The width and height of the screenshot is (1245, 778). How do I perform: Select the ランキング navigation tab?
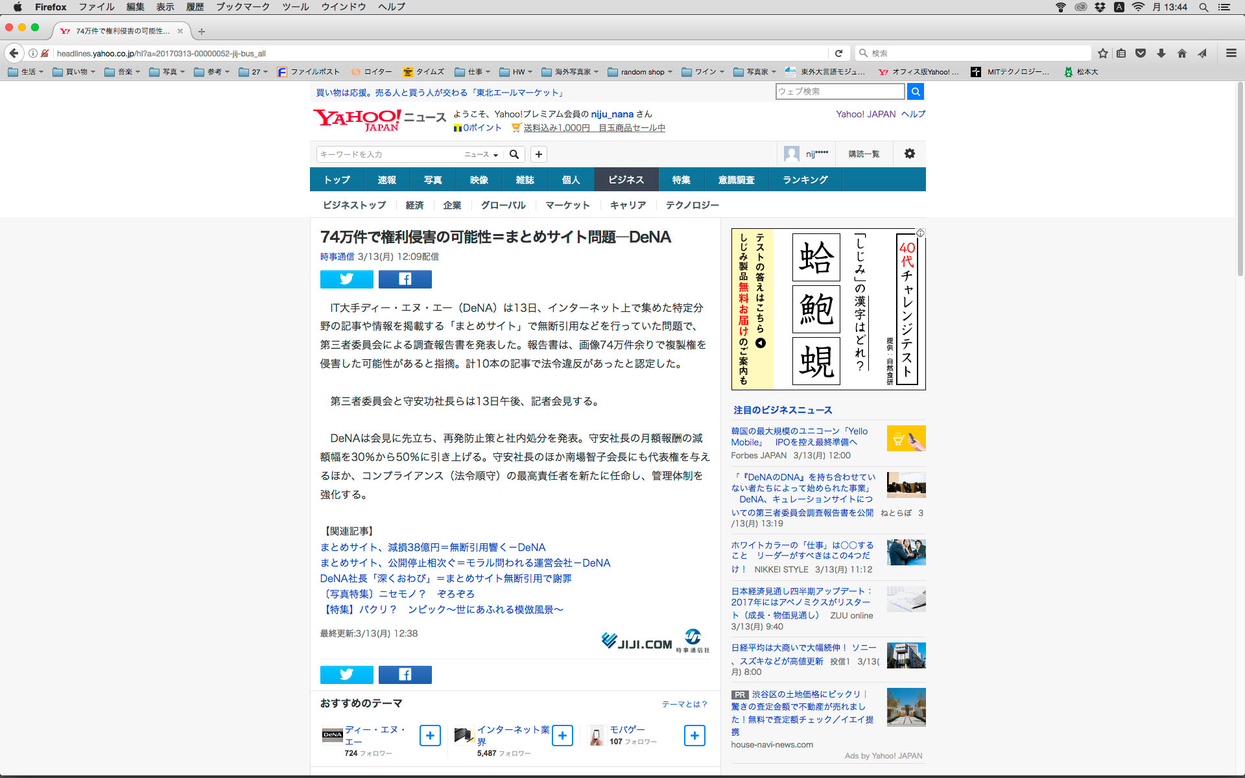coord(805,180)
